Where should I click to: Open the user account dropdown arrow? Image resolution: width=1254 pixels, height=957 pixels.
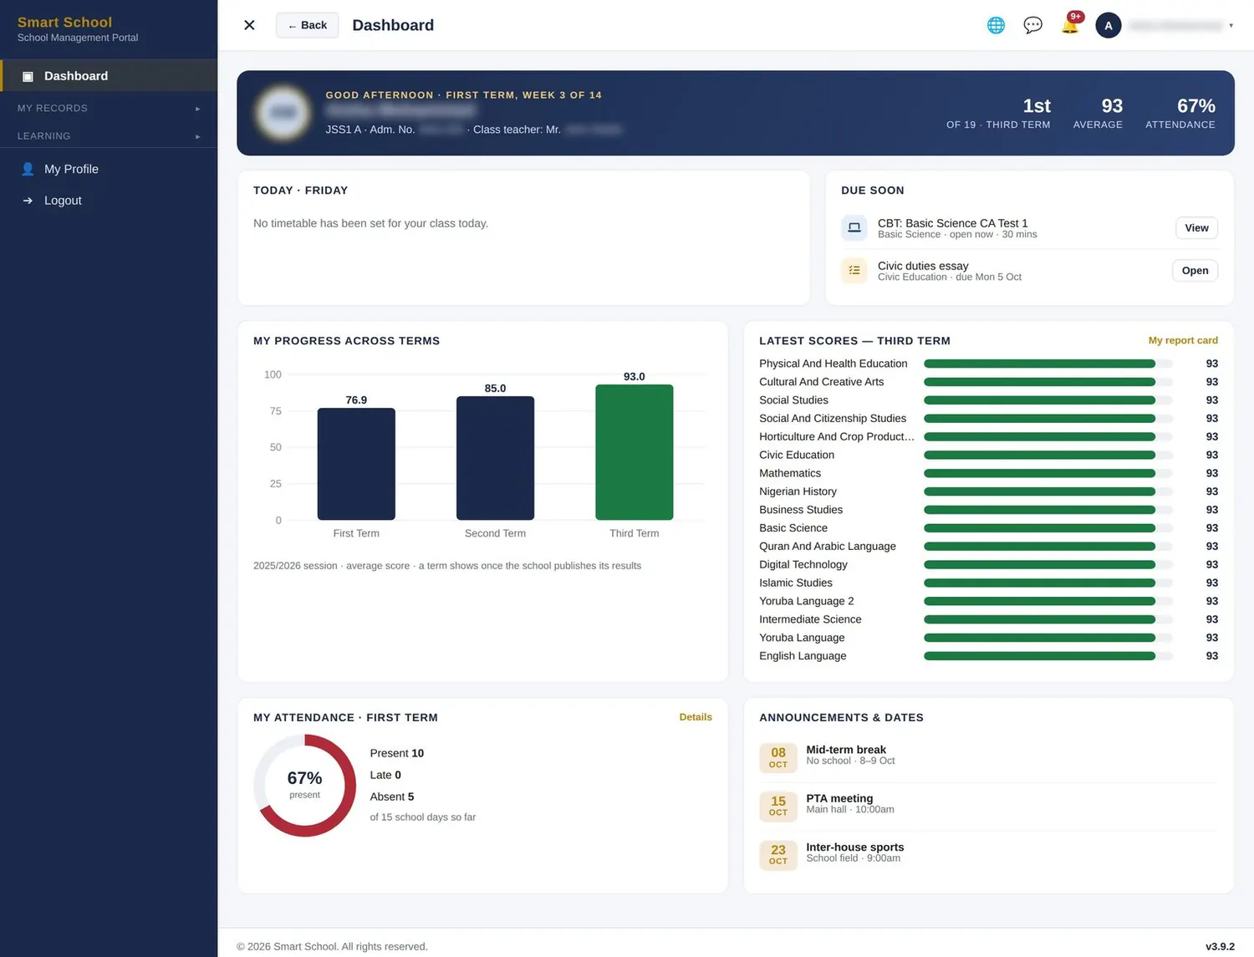point(1231,26)
